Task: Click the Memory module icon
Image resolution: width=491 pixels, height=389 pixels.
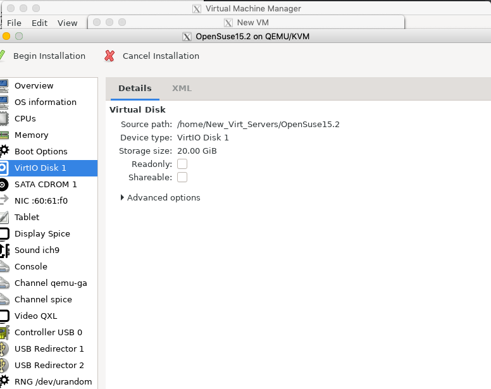Action: (x=4, y=135)
